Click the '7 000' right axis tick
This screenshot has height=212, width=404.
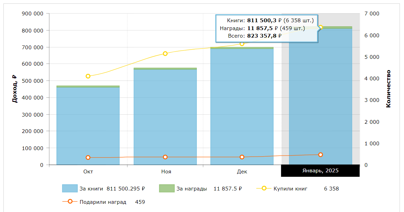372,14
